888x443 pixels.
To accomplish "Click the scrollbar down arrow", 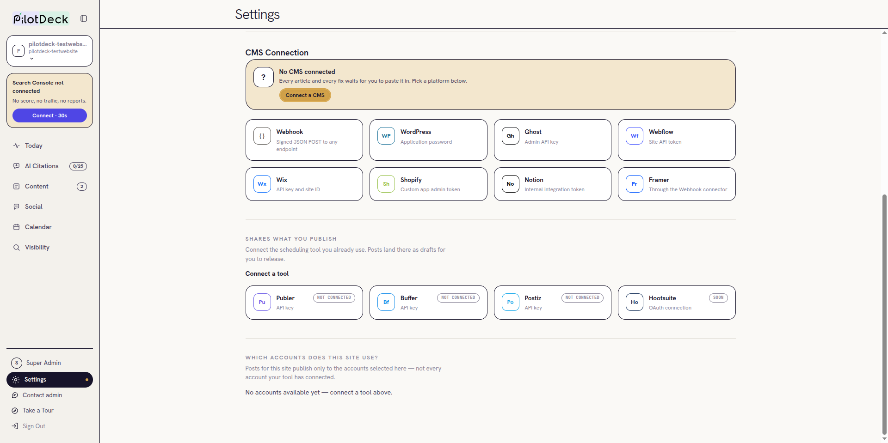I will 884,439.
